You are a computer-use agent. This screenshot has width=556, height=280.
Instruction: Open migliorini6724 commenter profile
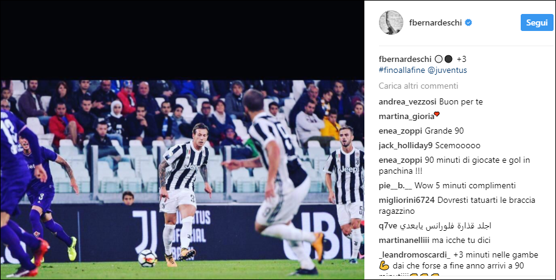(407, 200)
